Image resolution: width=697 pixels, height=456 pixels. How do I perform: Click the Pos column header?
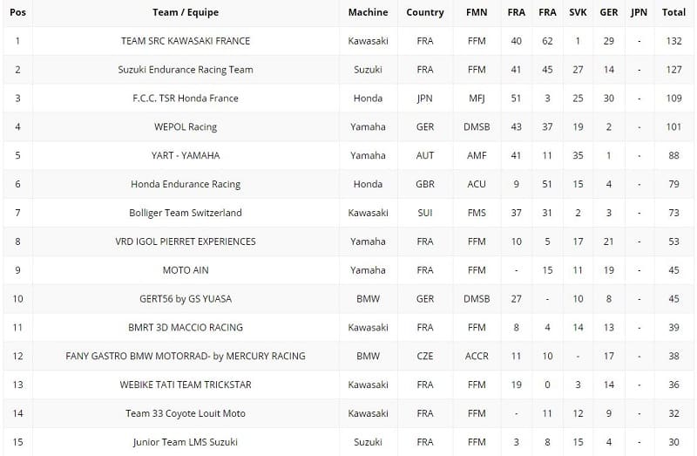click(x=17, y=12)
